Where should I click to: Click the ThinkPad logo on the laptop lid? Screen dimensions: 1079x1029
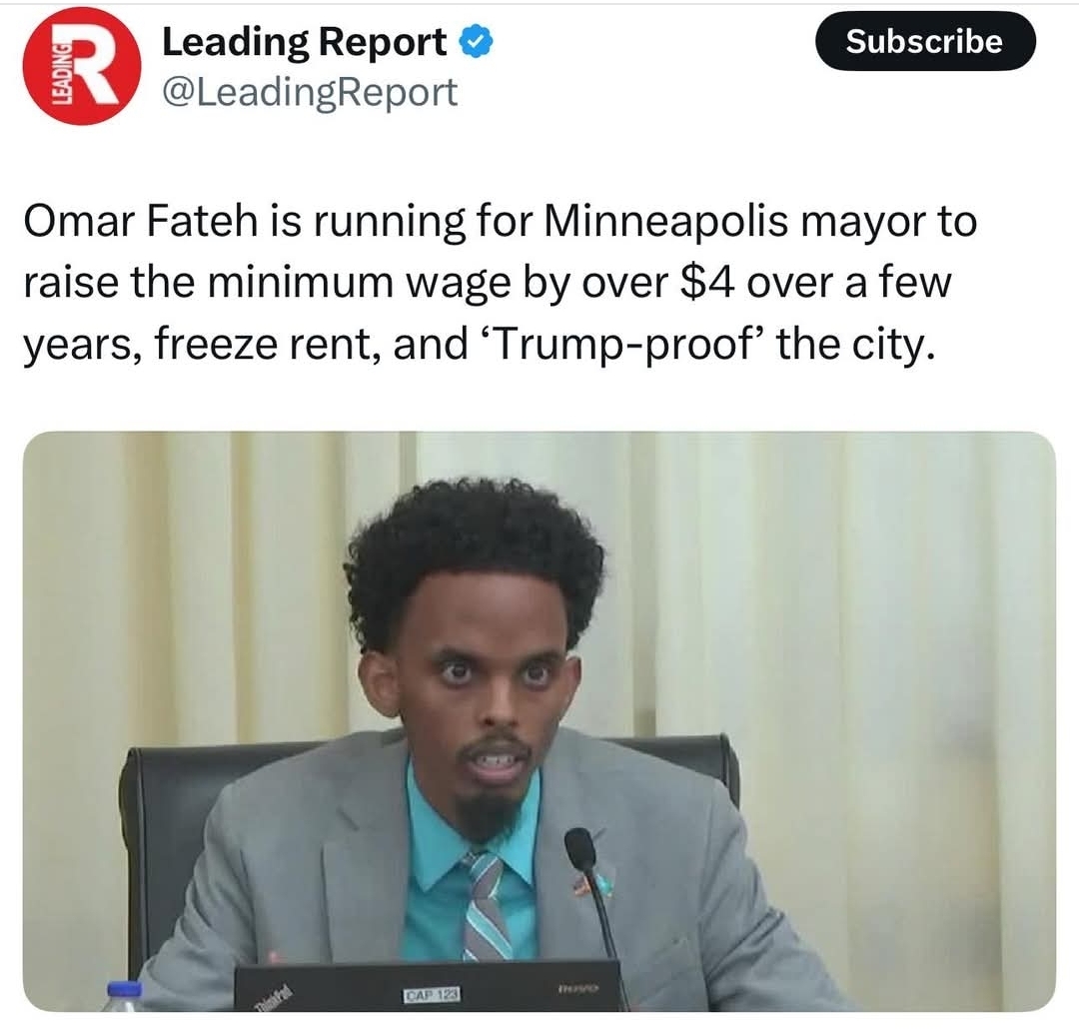[x=274, y=999]
